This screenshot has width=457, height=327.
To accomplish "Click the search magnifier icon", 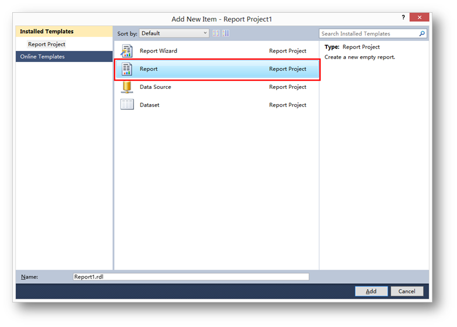I will pyautogui.click(x=422, y=34).
